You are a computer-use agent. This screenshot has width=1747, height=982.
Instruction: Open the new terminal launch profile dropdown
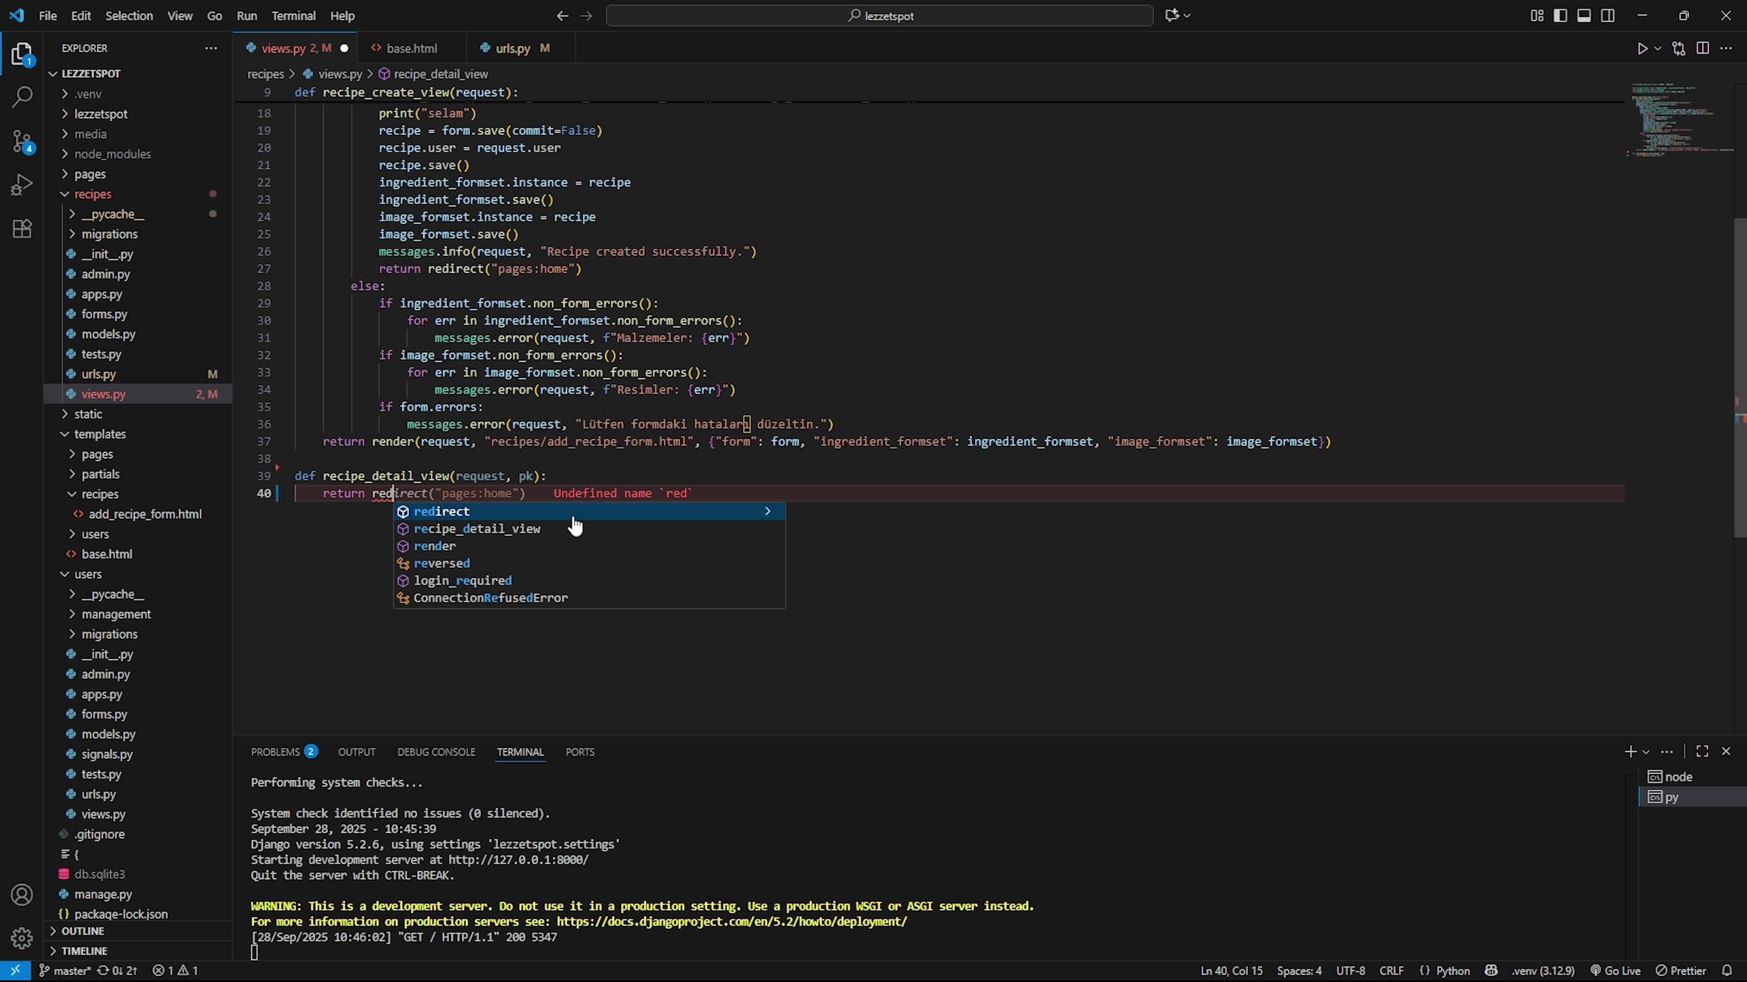tap(1646, 752)
